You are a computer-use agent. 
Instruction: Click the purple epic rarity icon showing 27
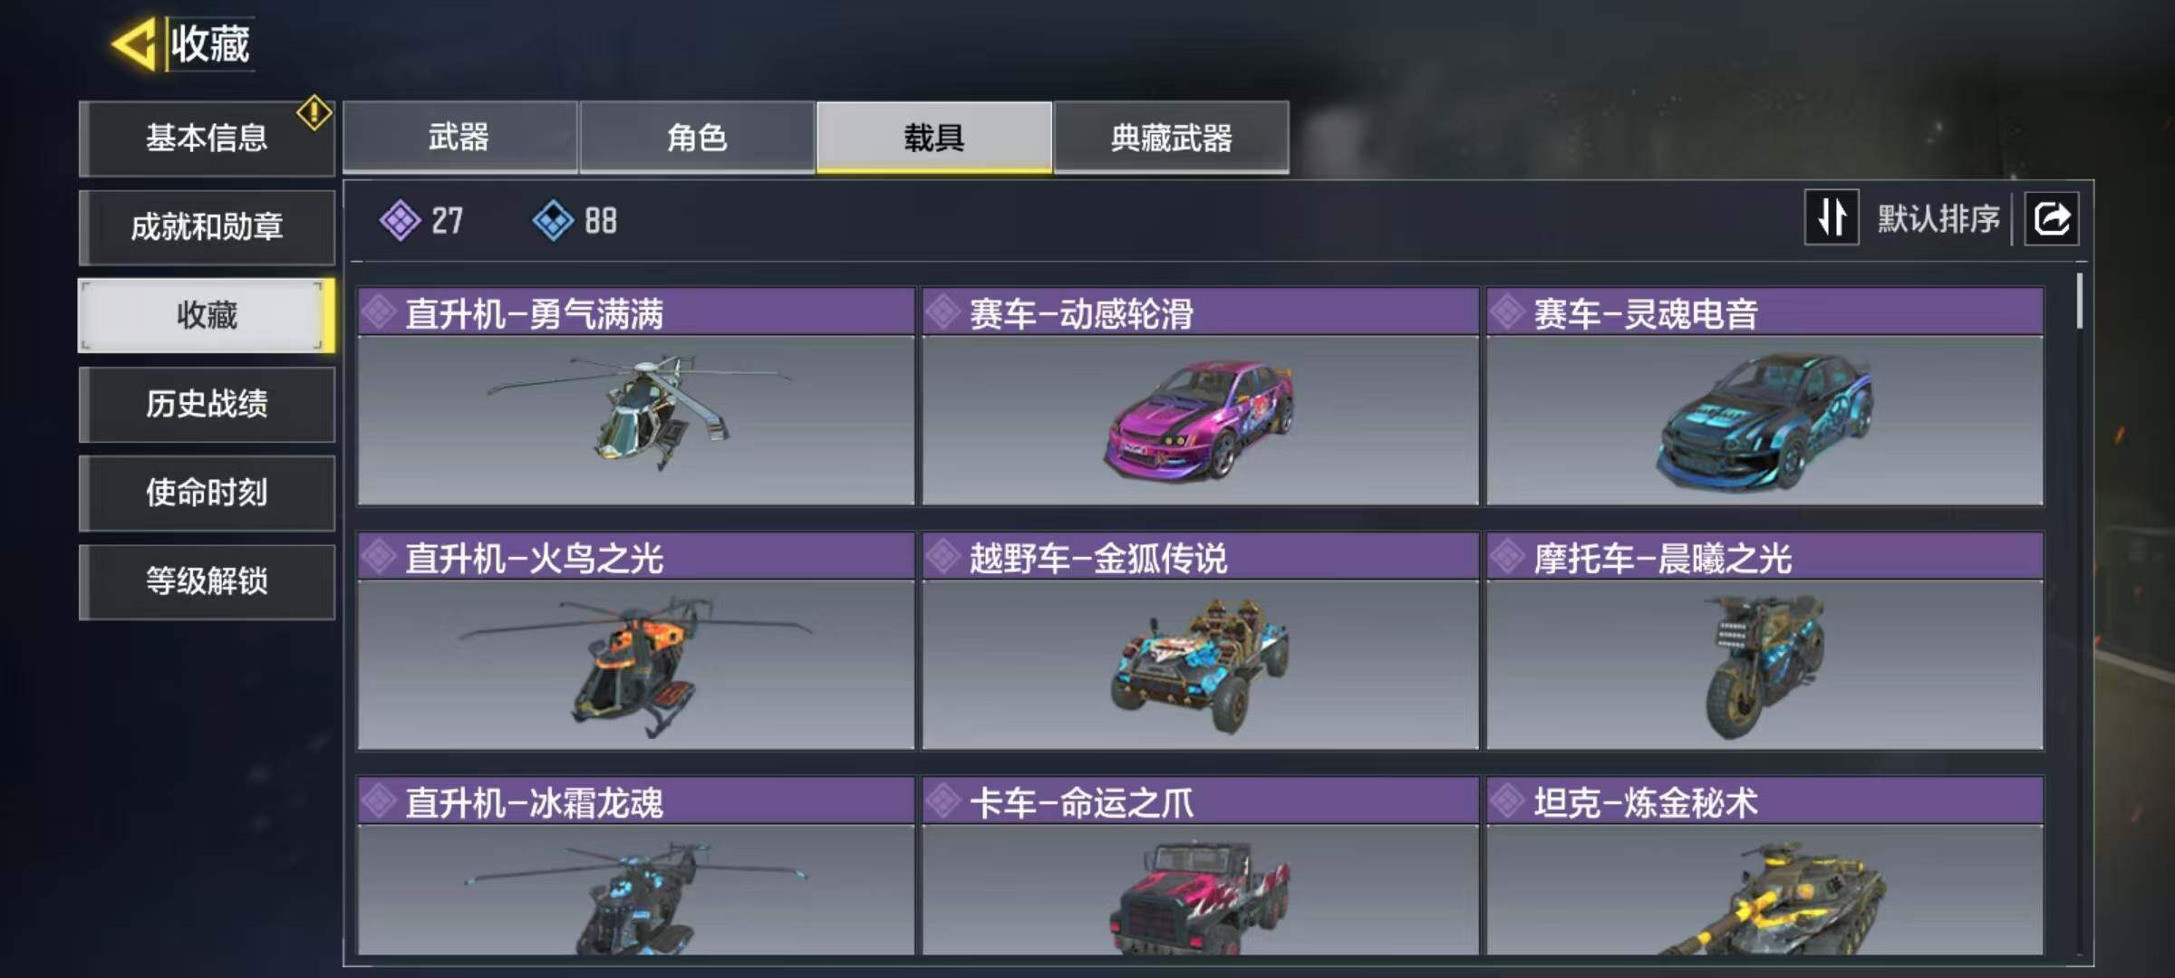pyautogui.click(x=400, y=220)
